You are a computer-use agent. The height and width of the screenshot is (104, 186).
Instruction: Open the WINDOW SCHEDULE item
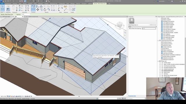168,58
